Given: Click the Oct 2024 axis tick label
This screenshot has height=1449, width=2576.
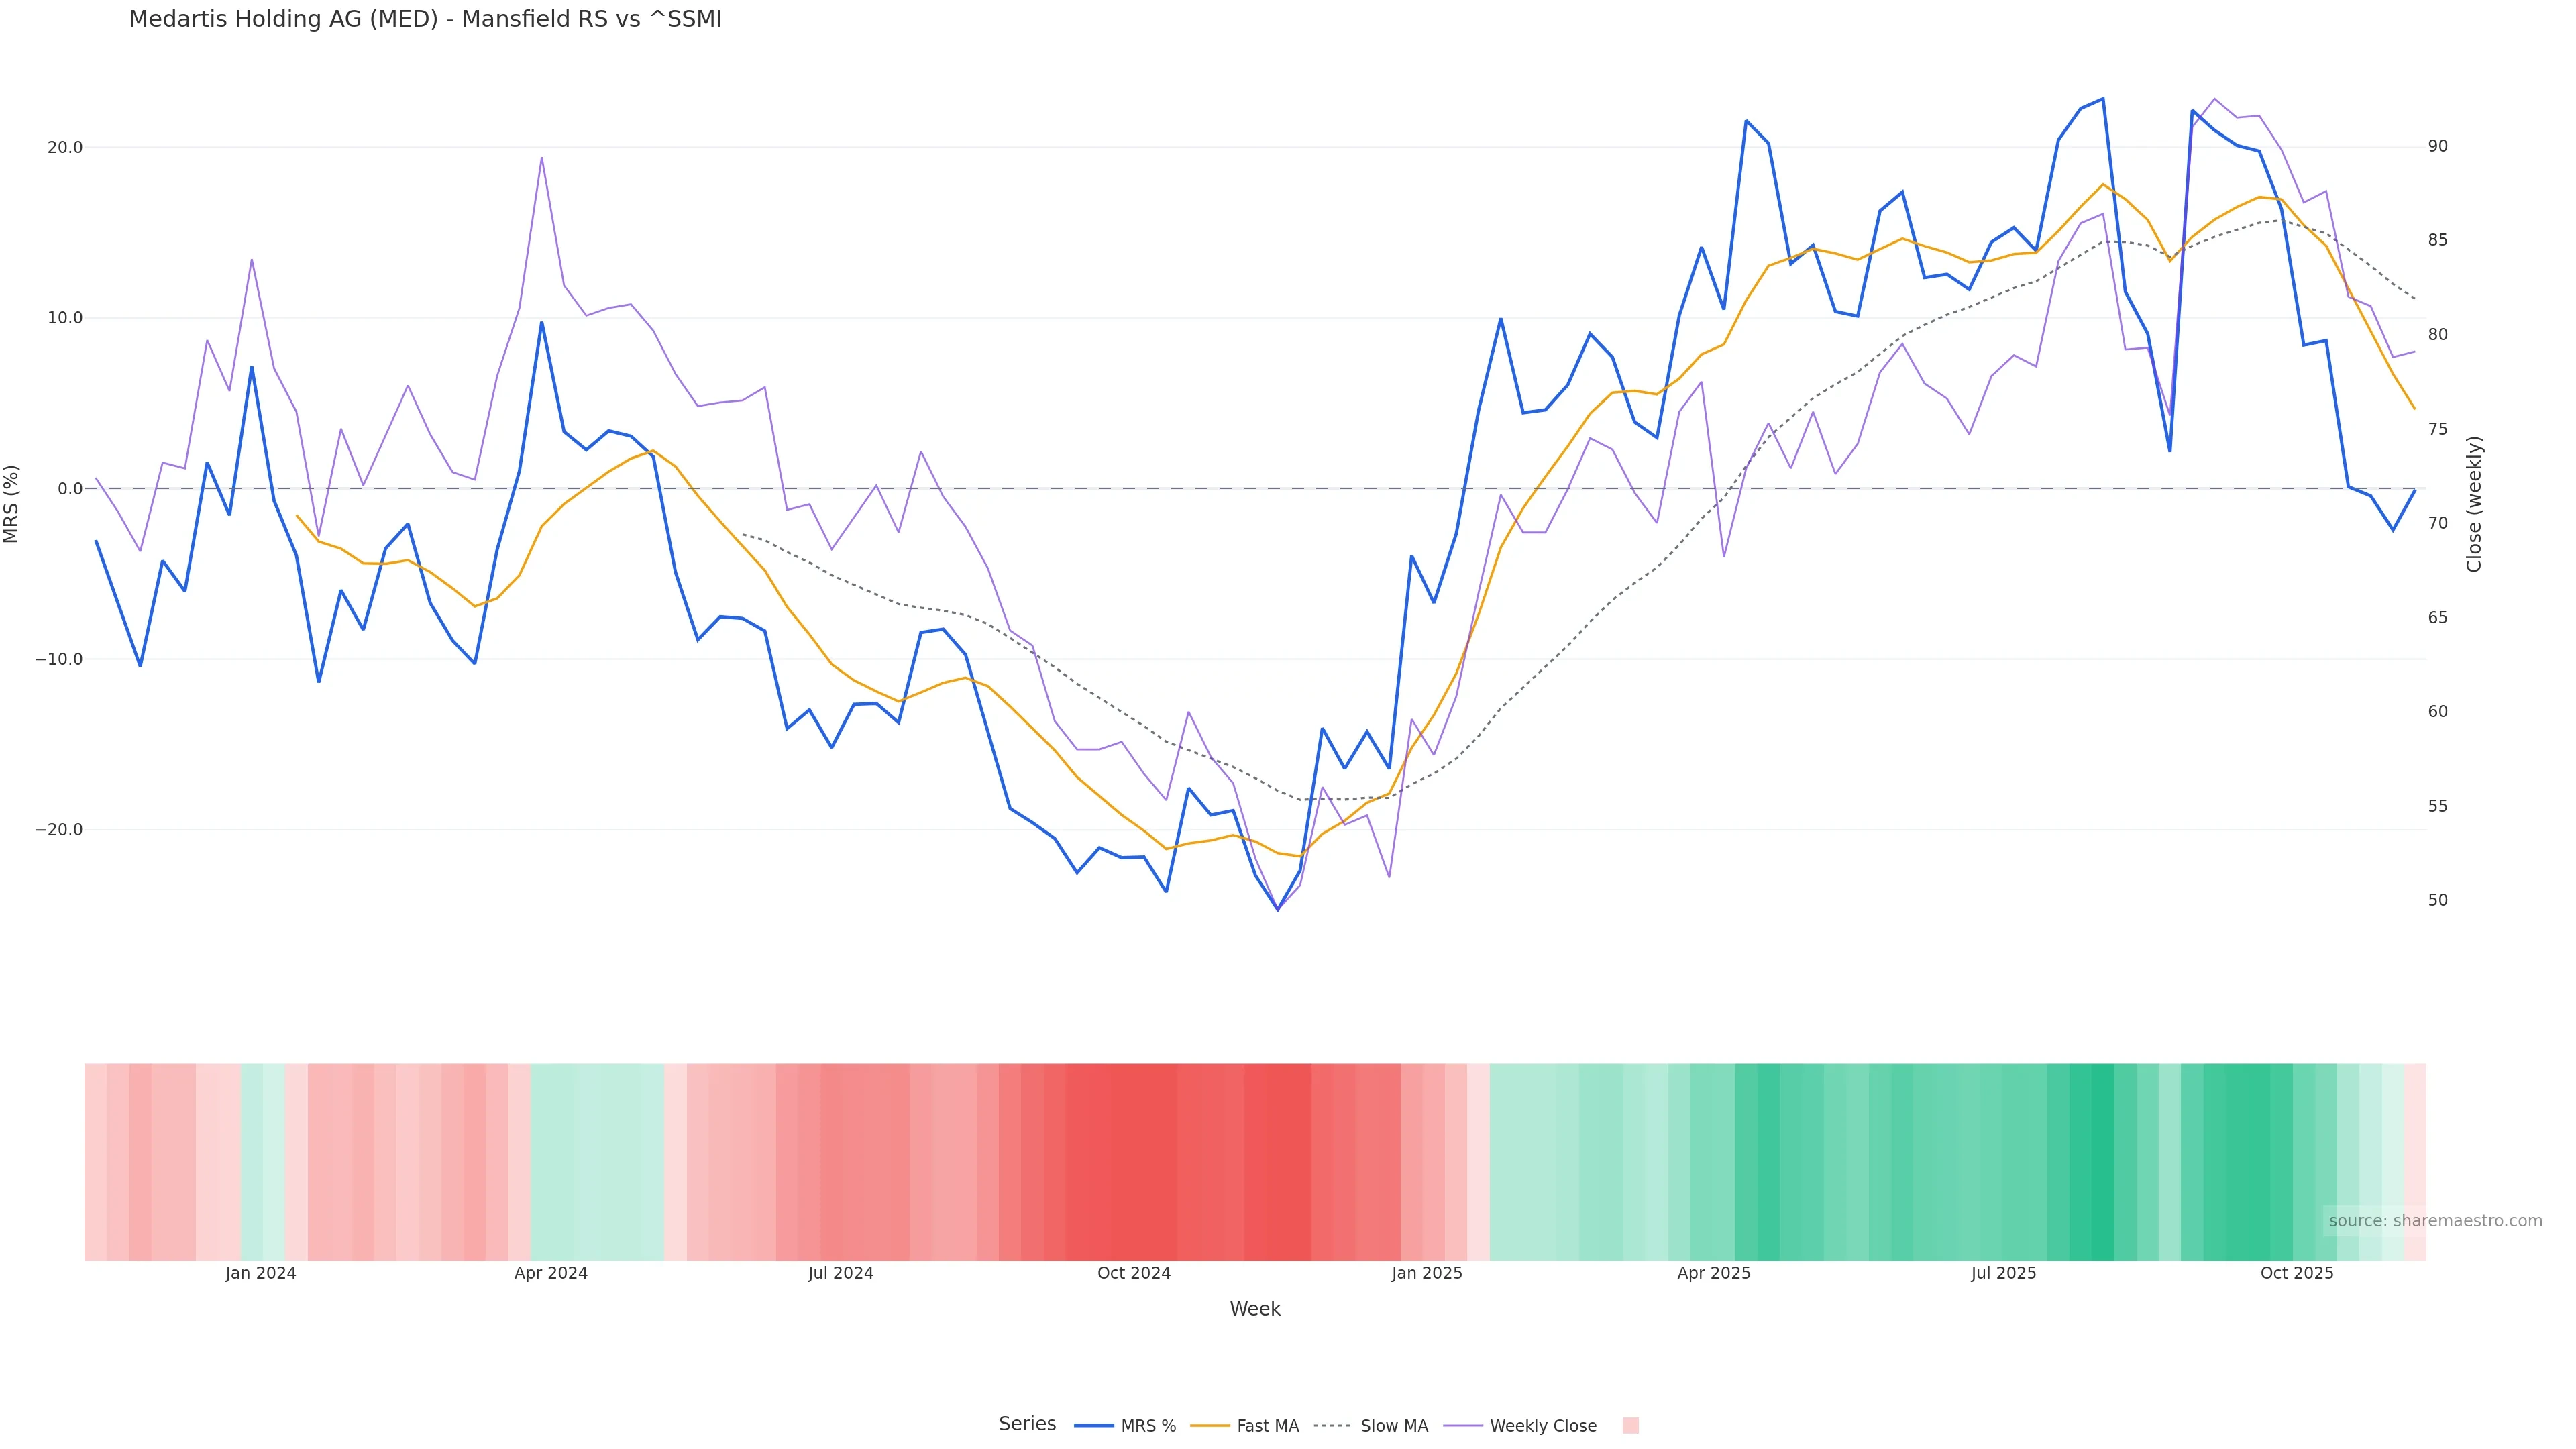Looking at the screenshot, I should (x=1133, y=1273).
